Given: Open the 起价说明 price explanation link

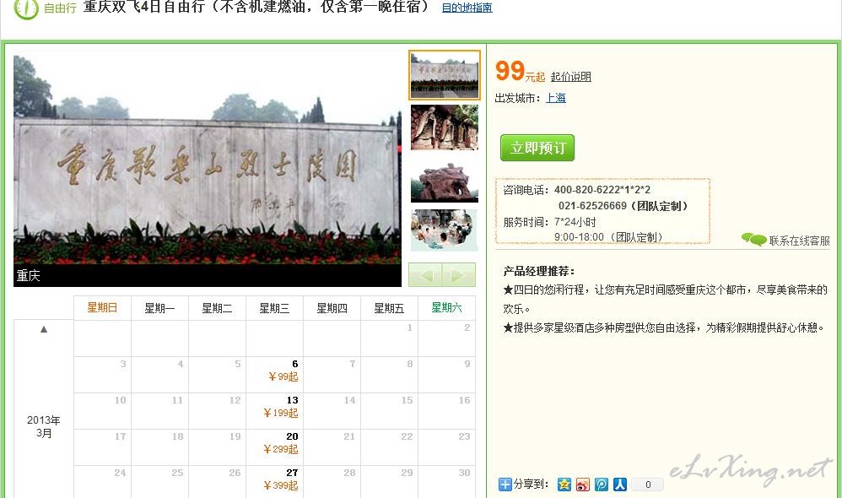Looking at the screenshot, I should click(x=571, y=77).
